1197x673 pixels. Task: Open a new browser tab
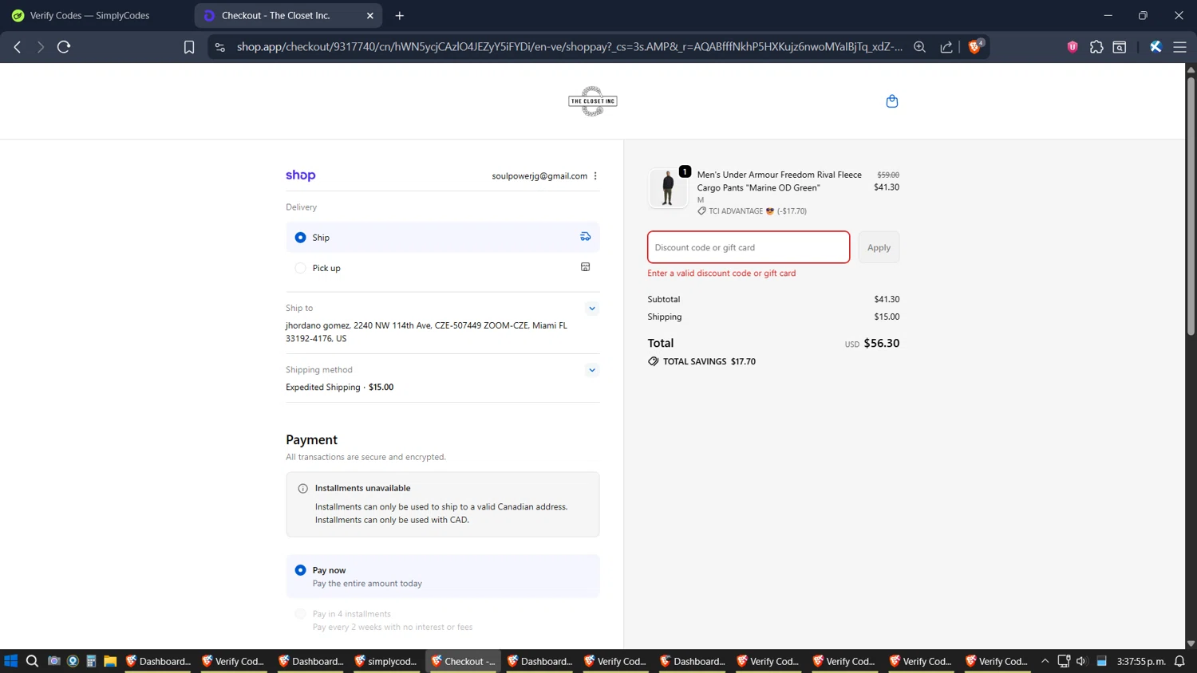coord(400,15)
